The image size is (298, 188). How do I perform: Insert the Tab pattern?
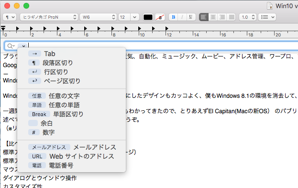[71, 54]
